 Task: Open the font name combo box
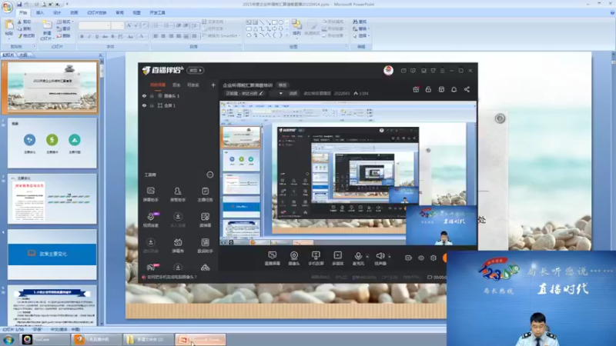click(x=94, y=25)
